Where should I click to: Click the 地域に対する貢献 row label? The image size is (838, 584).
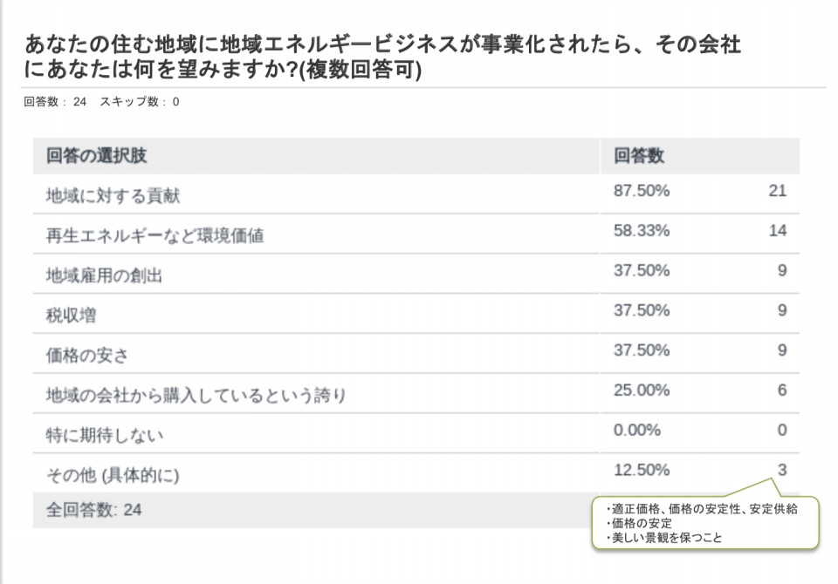click(x=113, y=195)
